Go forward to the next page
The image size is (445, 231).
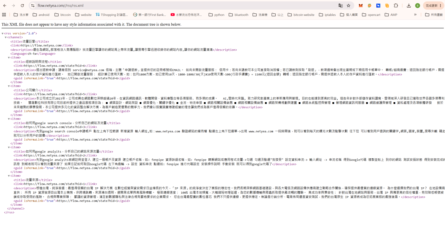tap(13, 6)
